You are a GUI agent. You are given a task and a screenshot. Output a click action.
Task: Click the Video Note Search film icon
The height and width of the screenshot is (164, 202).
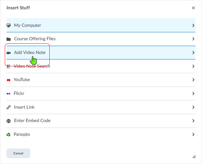[x=9, y=66]
